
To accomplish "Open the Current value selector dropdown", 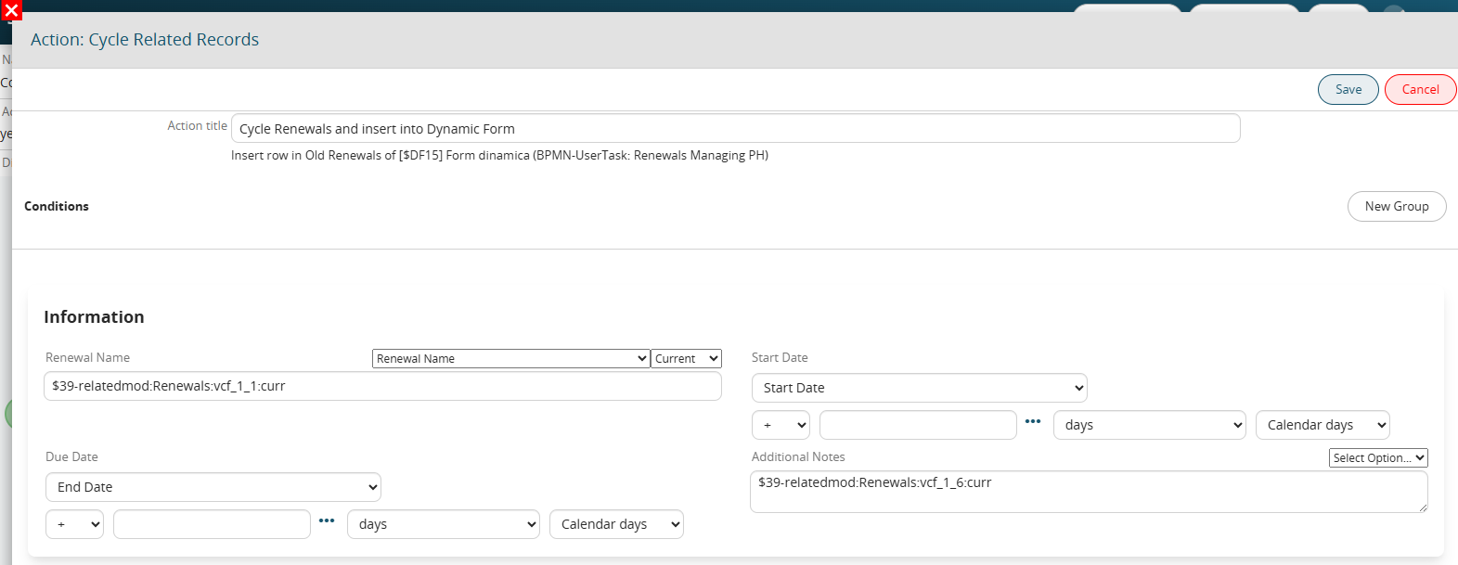I will pos(686,358).
